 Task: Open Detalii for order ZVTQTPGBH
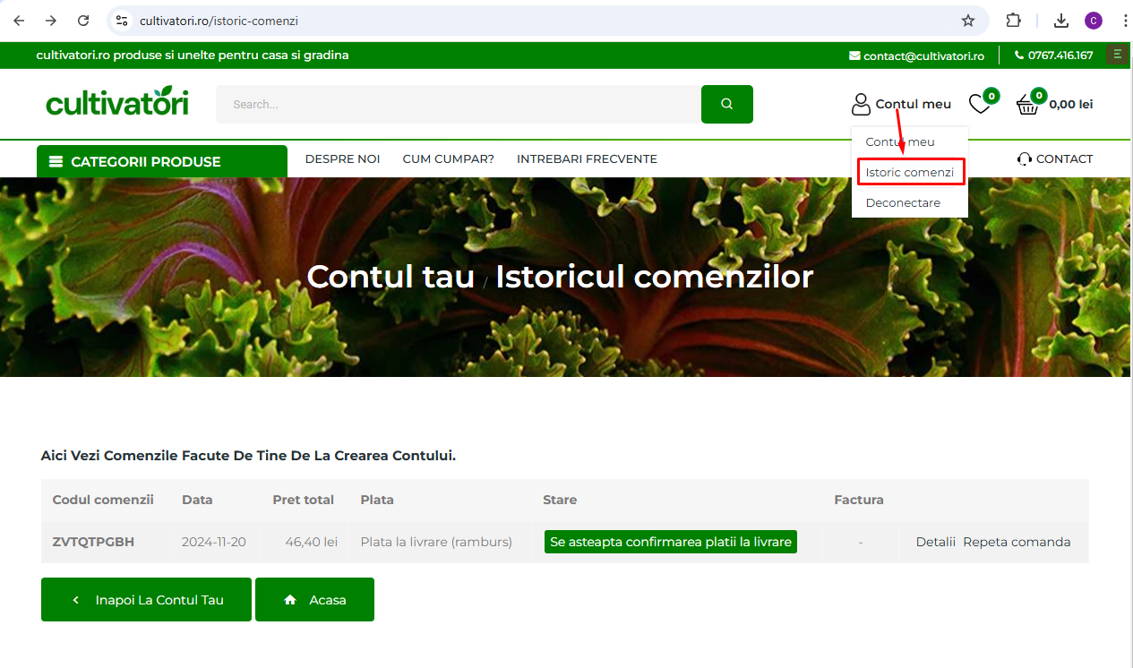tap(936, 542)
